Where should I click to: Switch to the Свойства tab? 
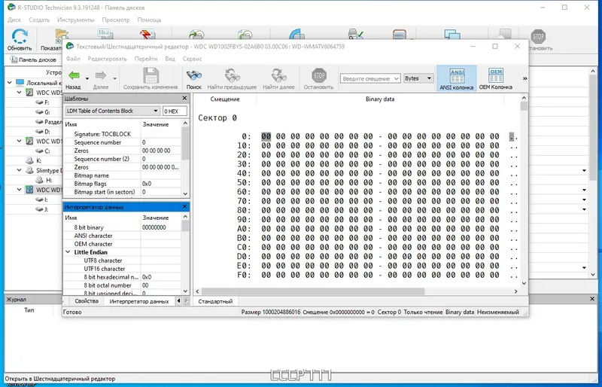[x=87, y=301]
